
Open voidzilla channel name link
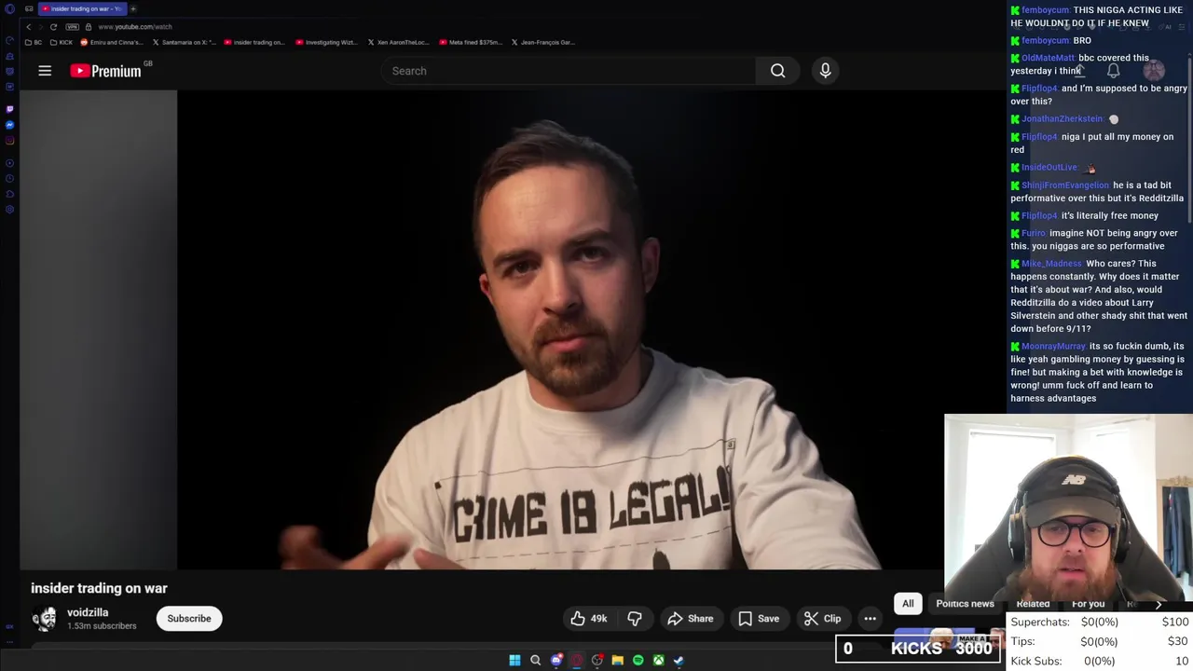pos(88,612)
